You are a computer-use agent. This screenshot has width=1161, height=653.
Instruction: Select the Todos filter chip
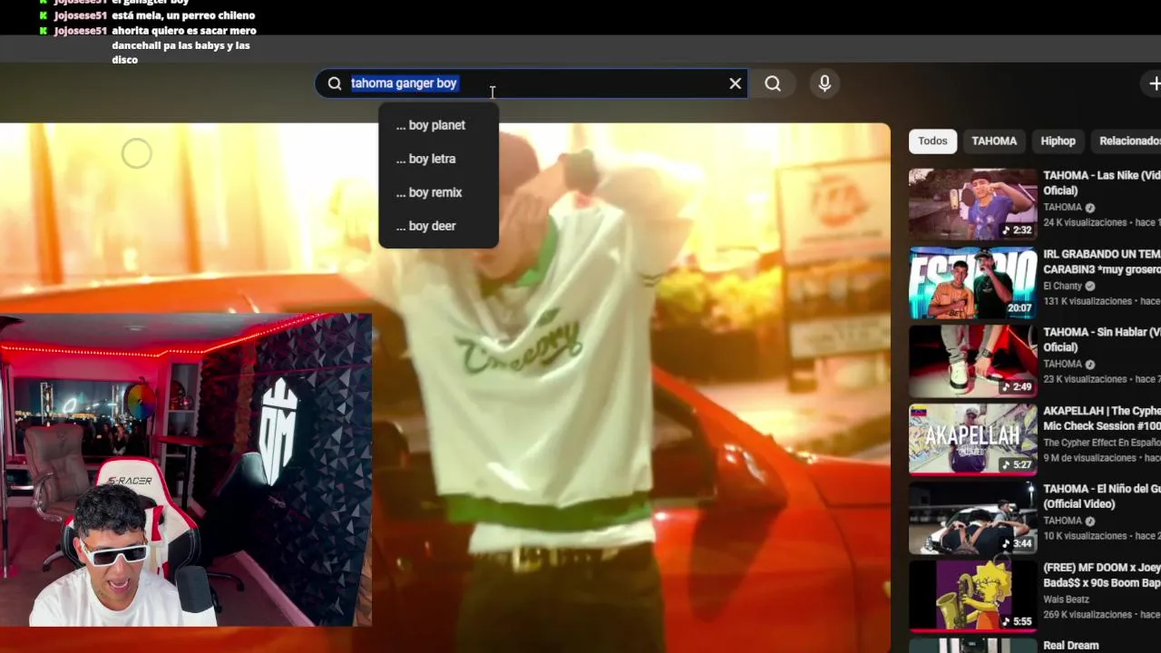point(932,141)
